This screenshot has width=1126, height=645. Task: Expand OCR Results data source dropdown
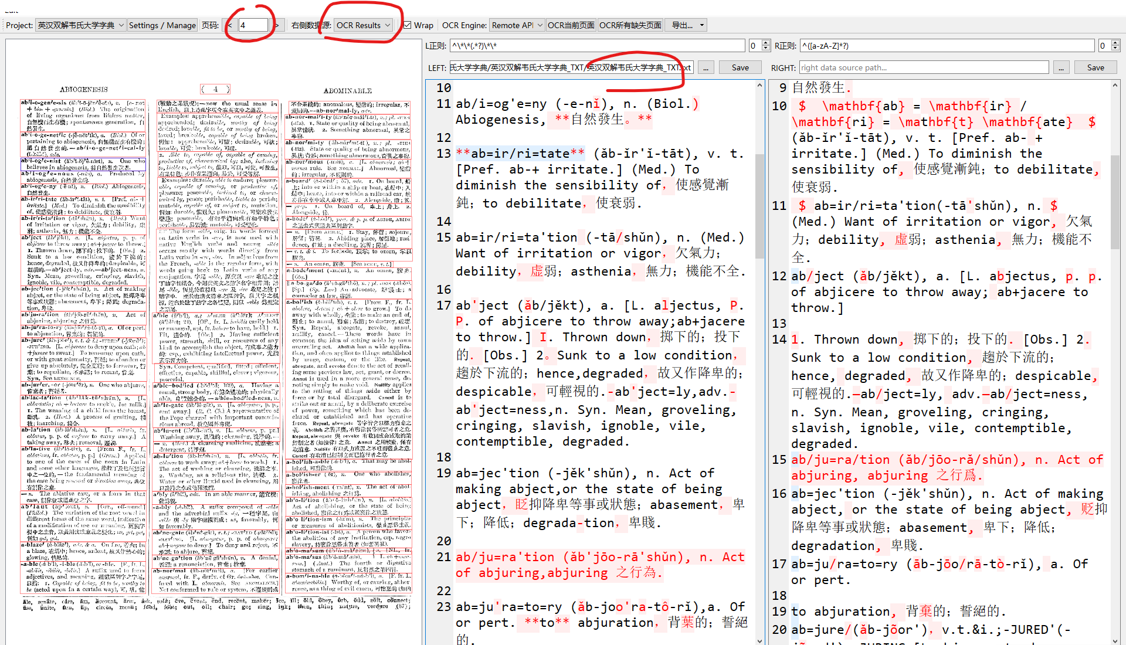pos(364,25)
